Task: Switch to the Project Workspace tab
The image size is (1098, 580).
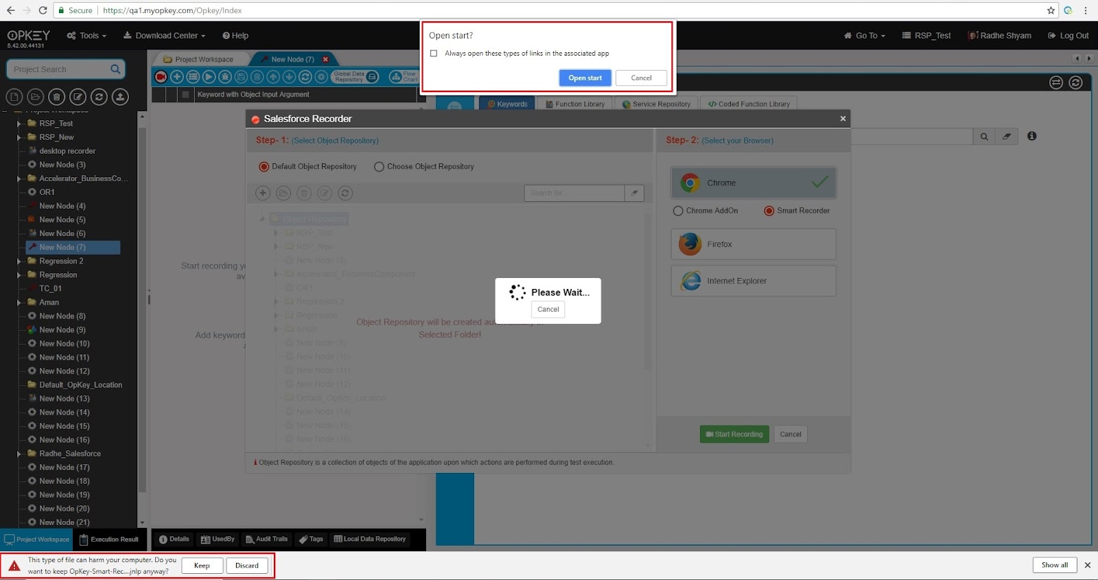Action: pyautogui.click(x=198, y=59)
